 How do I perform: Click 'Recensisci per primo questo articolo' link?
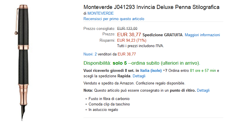[x=114, y=19]
